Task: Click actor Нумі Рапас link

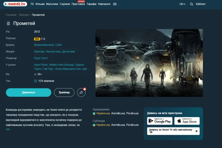Action: [41, 65]
